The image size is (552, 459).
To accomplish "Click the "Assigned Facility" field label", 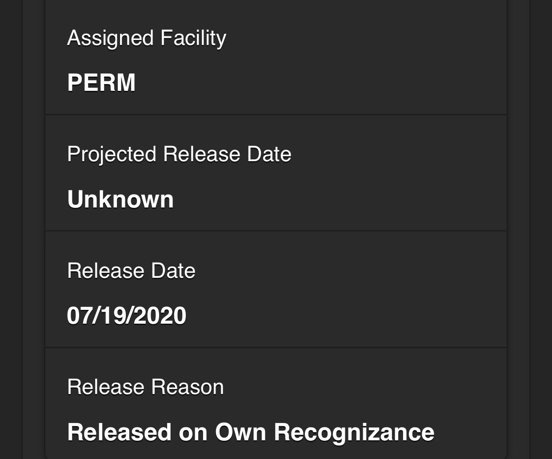I will click(x=146, y=38).
